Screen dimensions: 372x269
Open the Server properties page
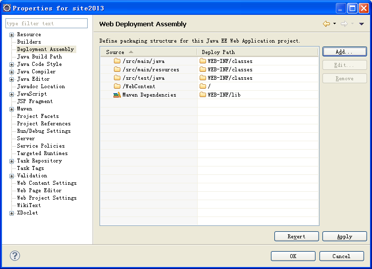[26, 138]
